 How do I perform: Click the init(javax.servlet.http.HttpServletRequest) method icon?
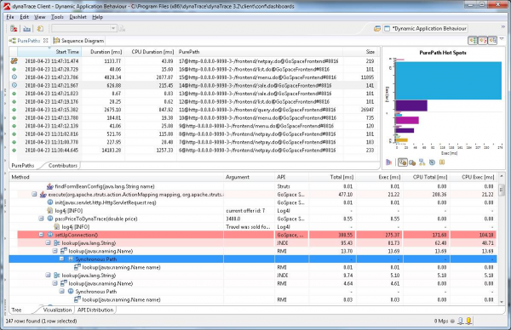tap(50, 202)
